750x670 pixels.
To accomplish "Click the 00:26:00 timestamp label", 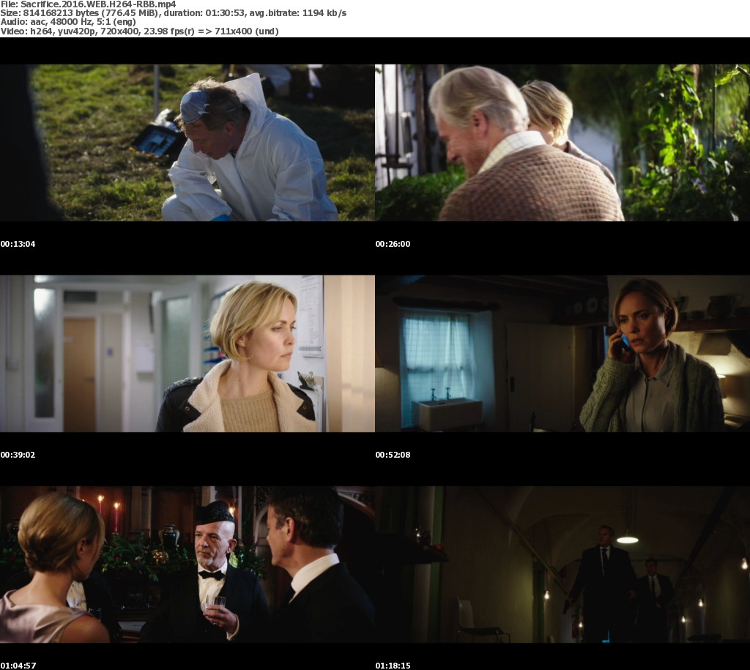I will [393, 244].
